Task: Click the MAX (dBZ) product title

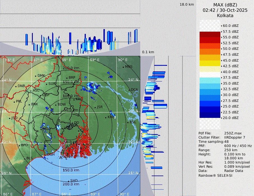Action: [225, 5]
